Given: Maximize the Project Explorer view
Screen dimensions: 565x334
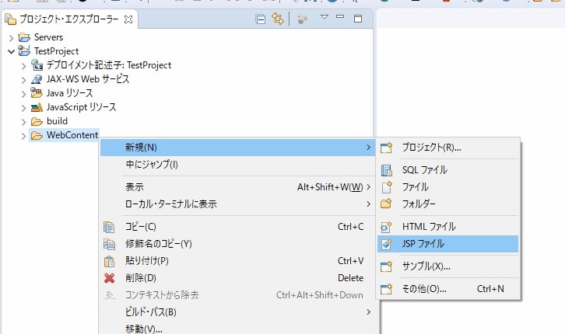Looking at the screenshot, I should coord(358,19).
